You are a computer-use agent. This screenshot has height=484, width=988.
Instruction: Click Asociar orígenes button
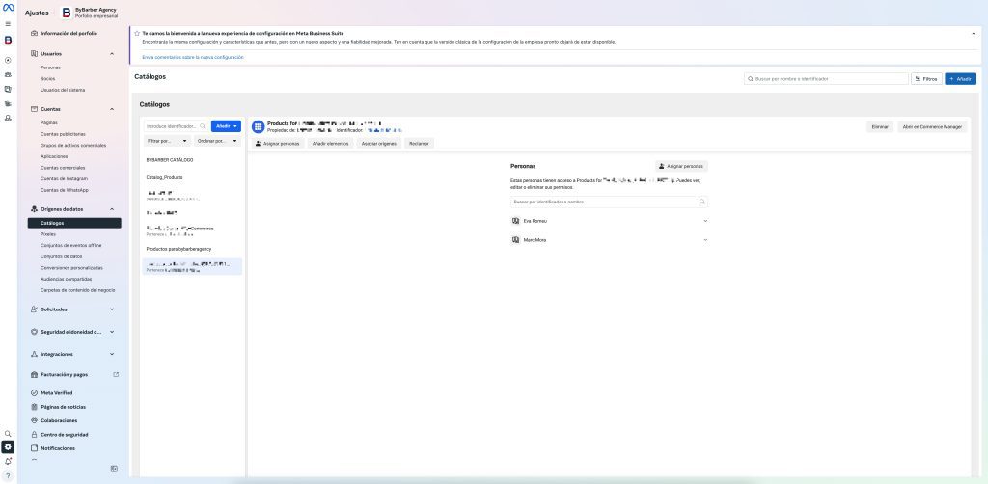(x=378, y=144)
